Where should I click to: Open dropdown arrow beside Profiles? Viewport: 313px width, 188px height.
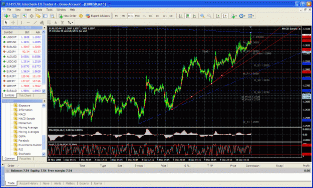(18, 16)
